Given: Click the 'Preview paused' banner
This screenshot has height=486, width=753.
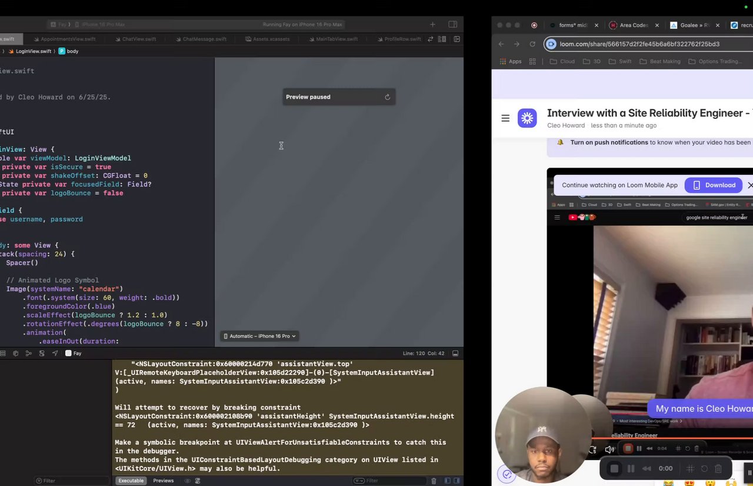Looking at the screenshot, I should point(339,97).
